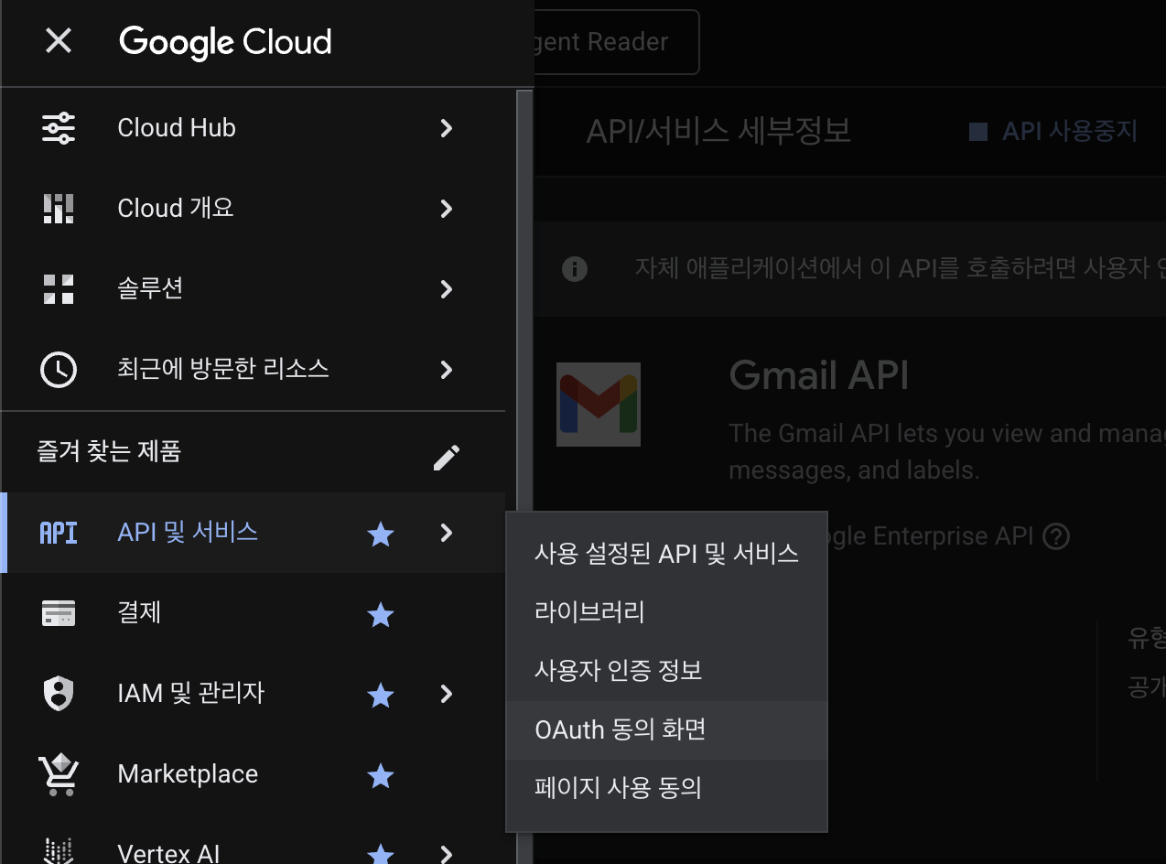Click the Gmail API logo
The height and width of the screenshot is (864, 1166).
(599, 404)
